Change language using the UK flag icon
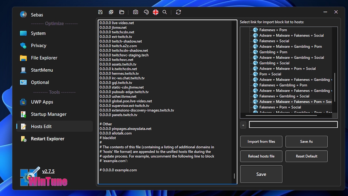348x196 pixels. 155,12
